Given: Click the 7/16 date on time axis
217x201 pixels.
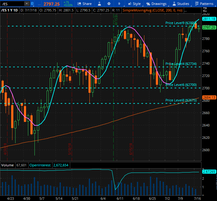Looking at the screenshot, I should [x=197, y=199].
